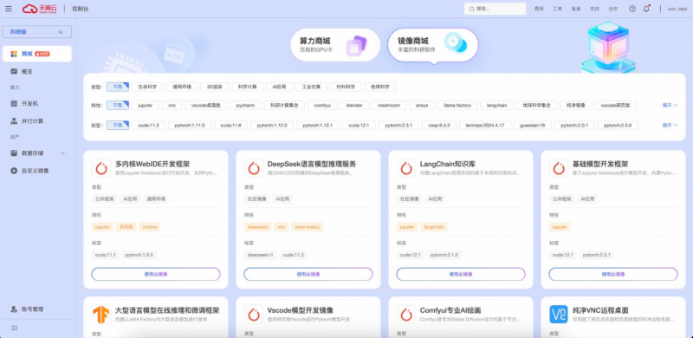Switch to the 算力商城 tab
Image resolution: width=693 pixels, height=338 pixels.
click(x=335, y=45)
